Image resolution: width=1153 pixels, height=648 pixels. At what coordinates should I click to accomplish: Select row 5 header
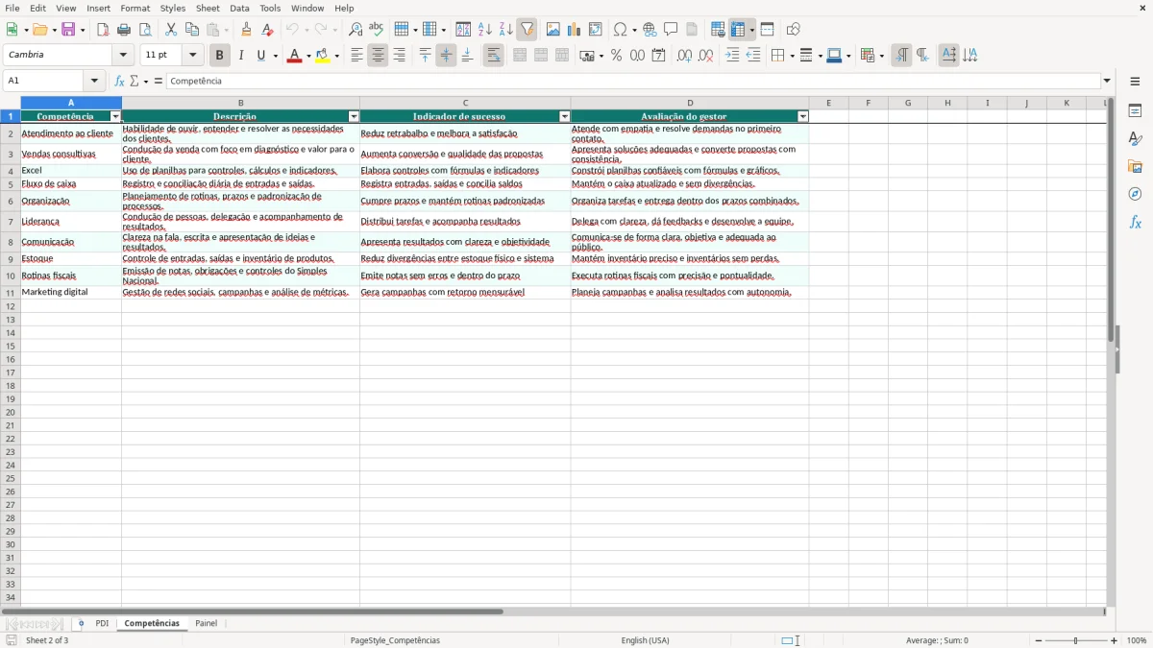coord(11,183)
